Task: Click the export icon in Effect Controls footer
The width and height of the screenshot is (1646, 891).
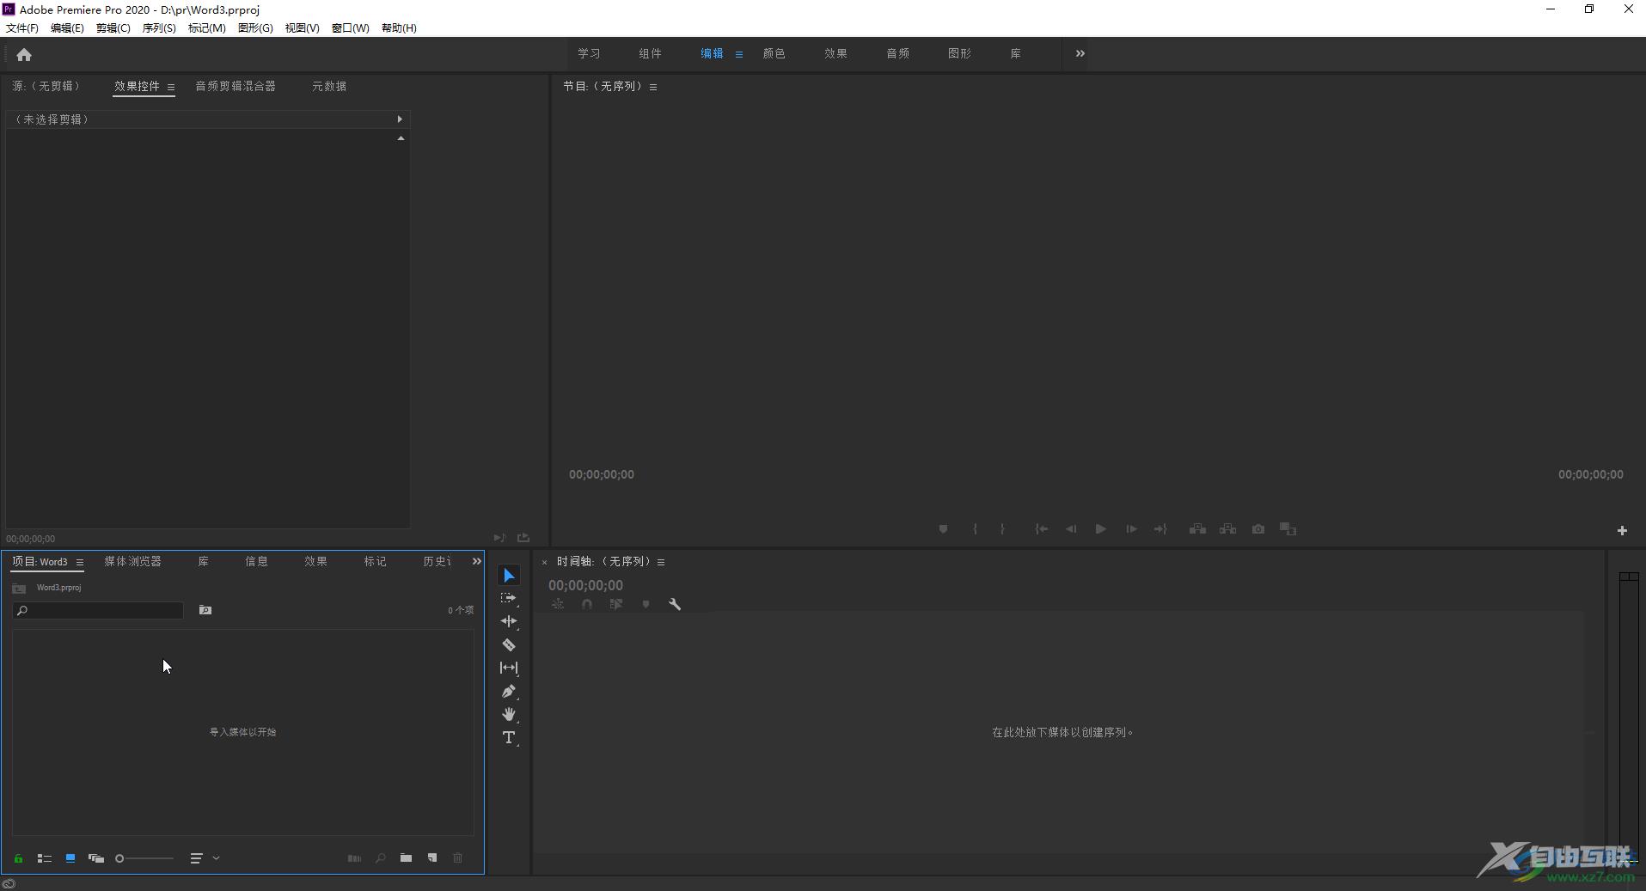Action: click(523, 538)
